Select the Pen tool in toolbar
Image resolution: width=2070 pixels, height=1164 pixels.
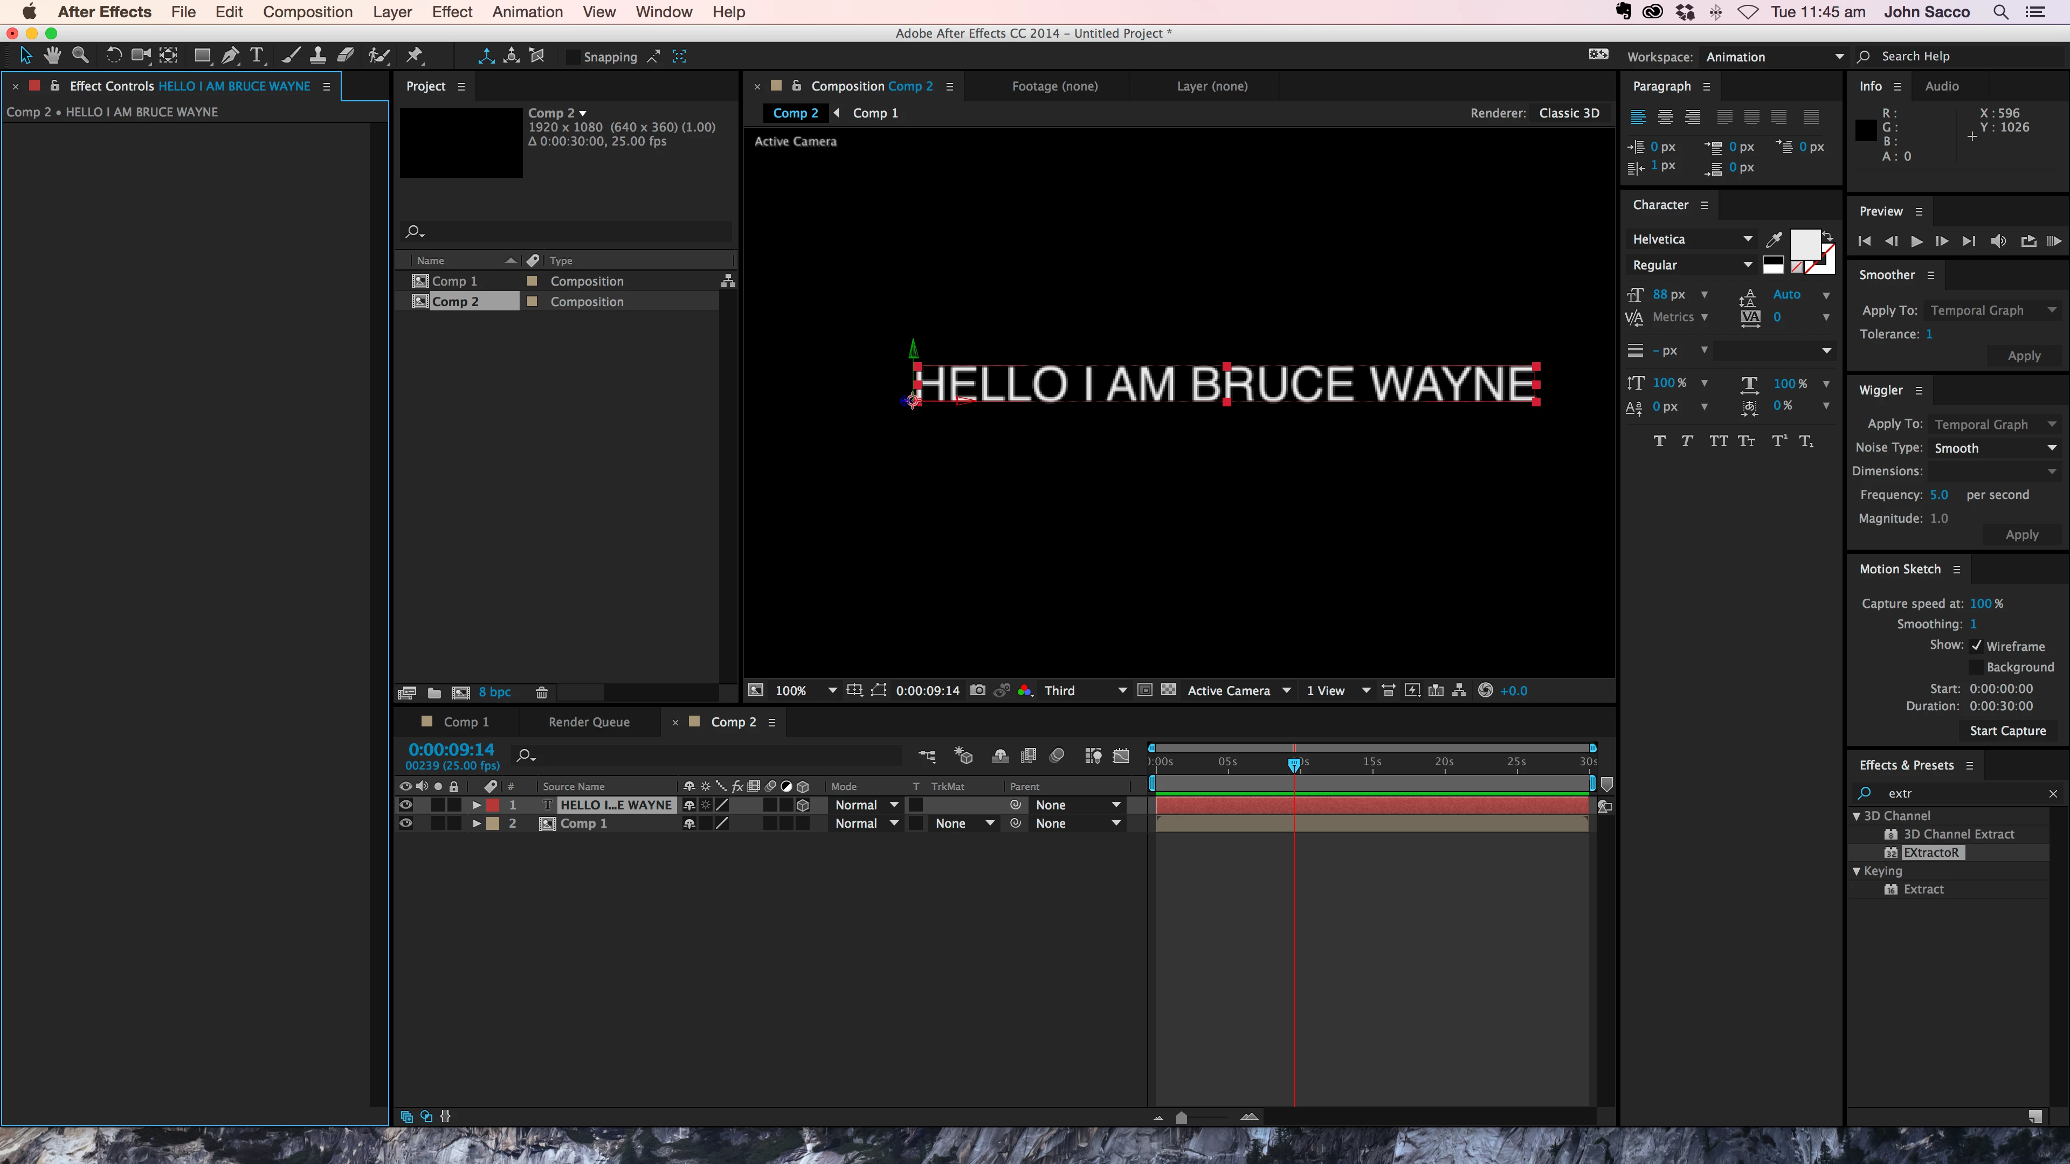[x=230, y=56]
